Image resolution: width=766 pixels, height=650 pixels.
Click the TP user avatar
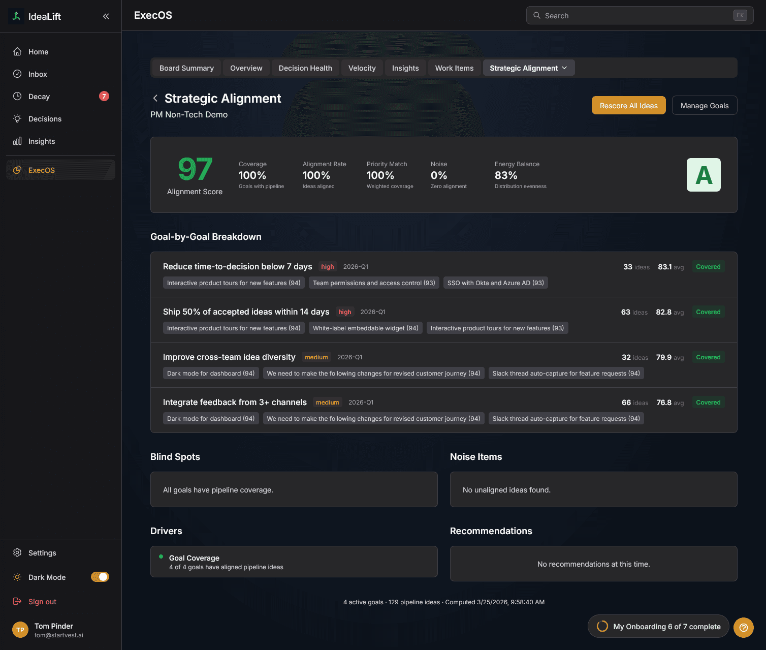coord(20,630)
